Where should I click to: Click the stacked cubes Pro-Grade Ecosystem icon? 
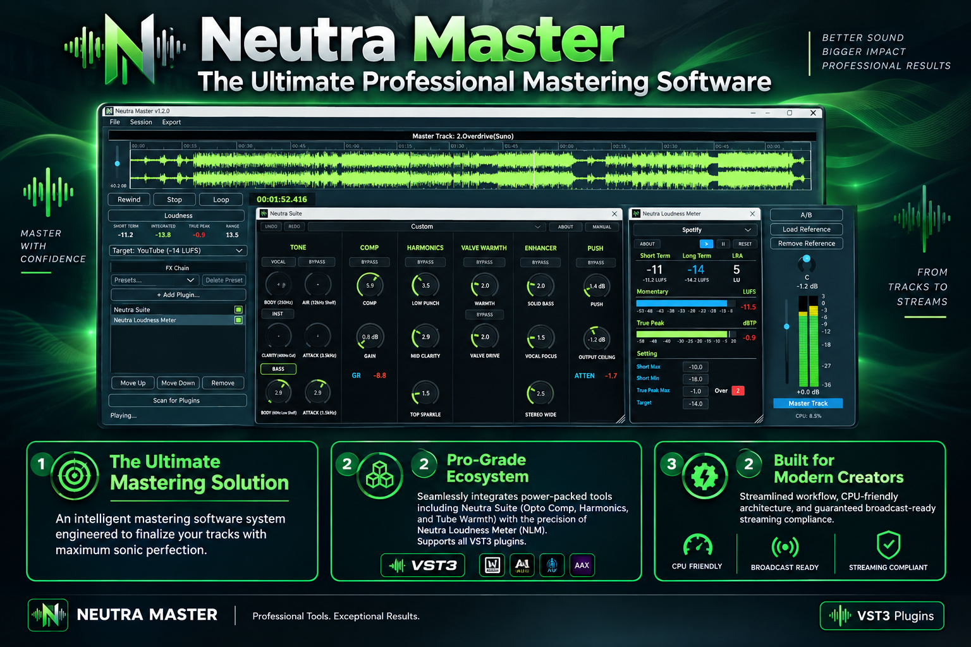coord(380,476)
